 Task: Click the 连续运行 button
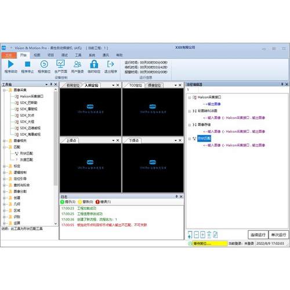click(x=258, y=235)
